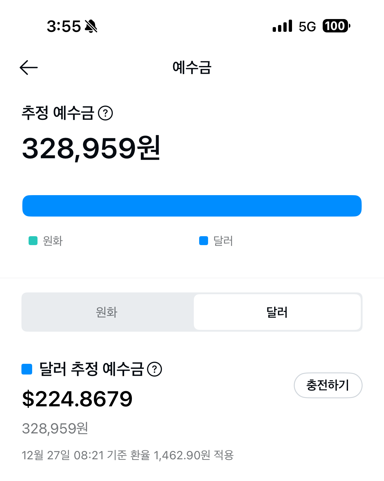Click the blue 달러 legend swatch
The image size is (384, 481).
point(204,241)
